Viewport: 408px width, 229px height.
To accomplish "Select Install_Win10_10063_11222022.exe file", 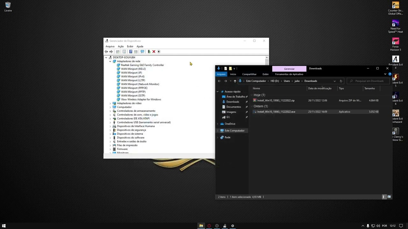I will [x=276, y=112].
